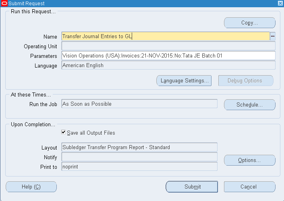This screenshot has height=201, width=284.
Task: Open the Upon Completion Options... button
Action: [249, 160]
